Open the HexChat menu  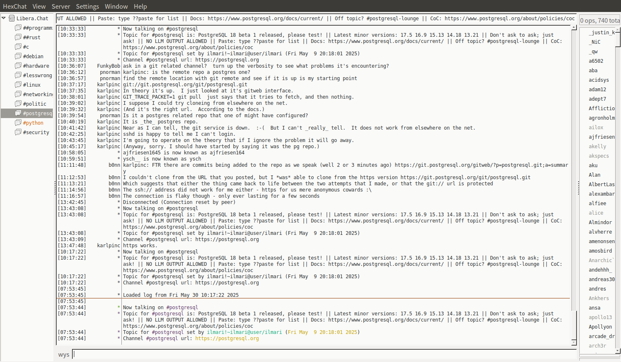[x=14, y=6]
